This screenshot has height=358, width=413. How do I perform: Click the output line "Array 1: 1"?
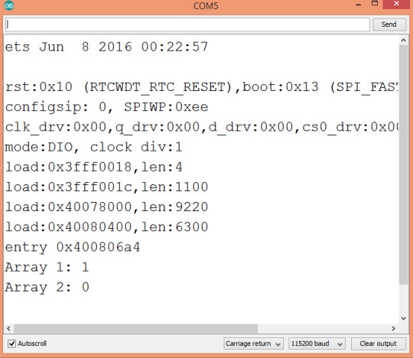click(x=47, y=268)
